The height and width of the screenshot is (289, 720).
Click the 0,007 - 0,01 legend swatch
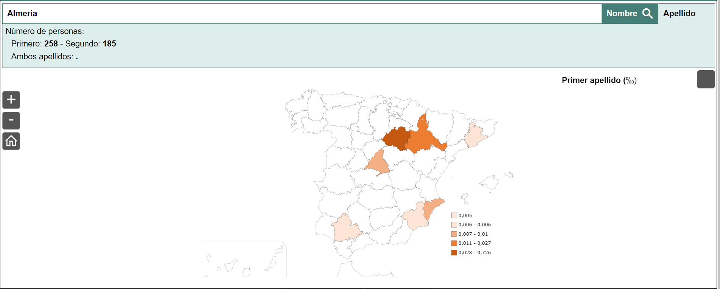pos(454,234)
